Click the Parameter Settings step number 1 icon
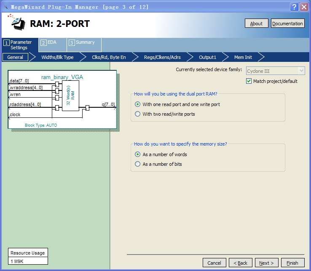Screen dimensions: 311x271 coord(6,43)
